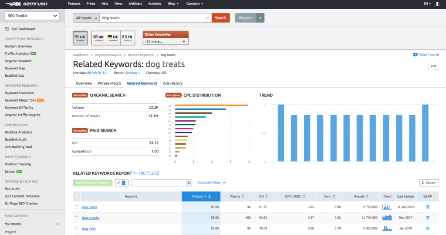Viewport: 446px width, 235px height.
Task: Click the Video Tutorial play icon
Action: point(415,54)
